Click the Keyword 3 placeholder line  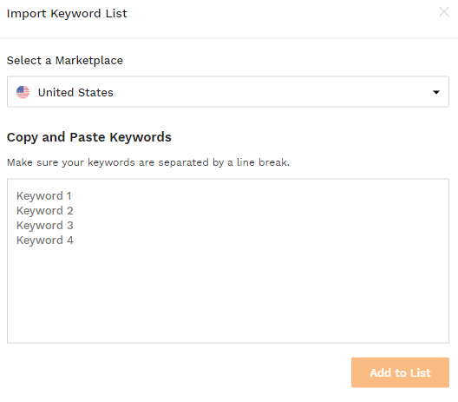[45, 226]
